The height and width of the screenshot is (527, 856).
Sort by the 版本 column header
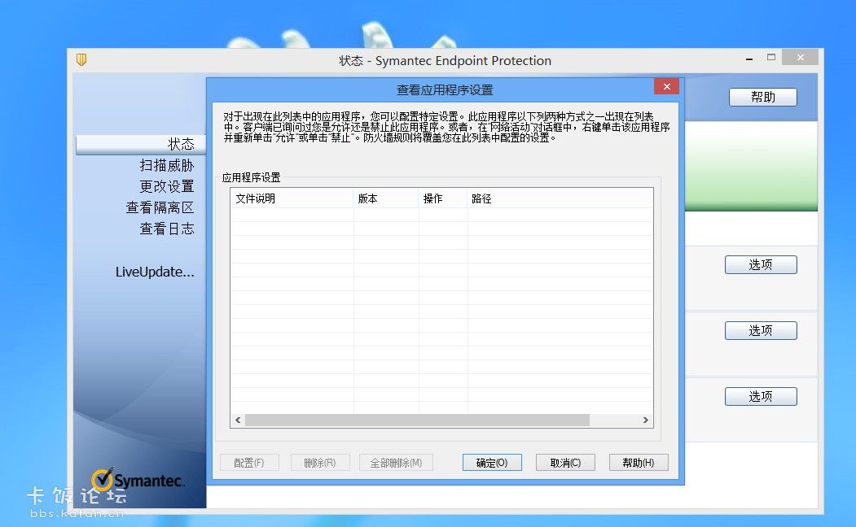pyautogui.click(x=386, y=198)
